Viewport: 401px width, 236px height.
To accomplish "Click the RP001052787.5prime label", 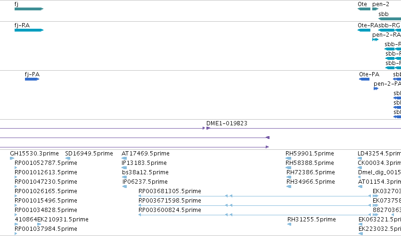I will click(46, 163).
